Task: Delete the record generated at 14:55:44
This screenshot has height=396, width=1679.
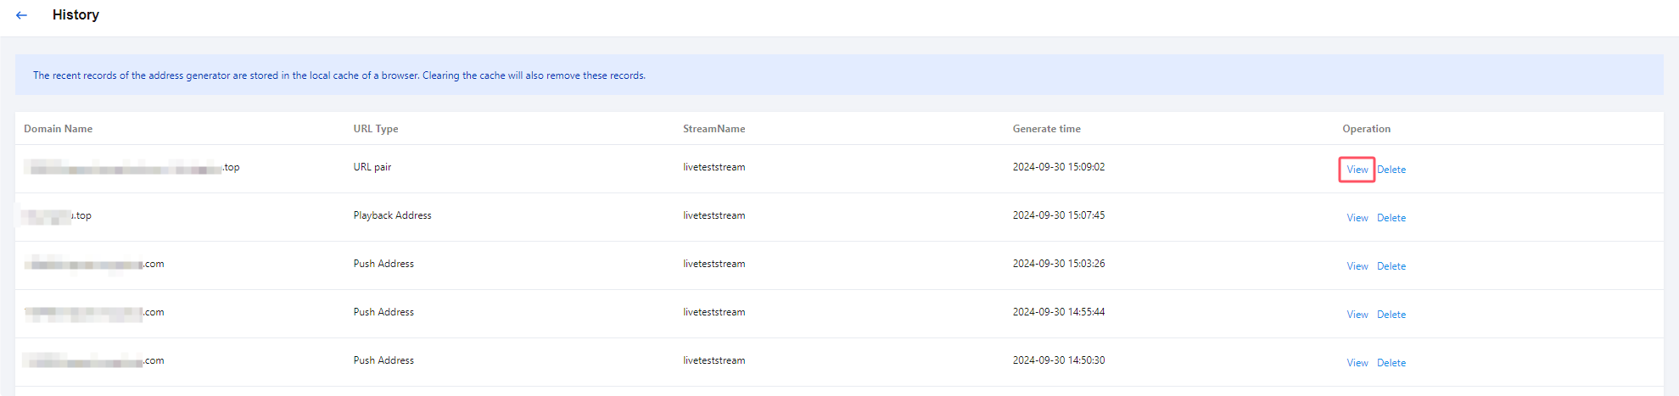Action: click(1391, 315)
